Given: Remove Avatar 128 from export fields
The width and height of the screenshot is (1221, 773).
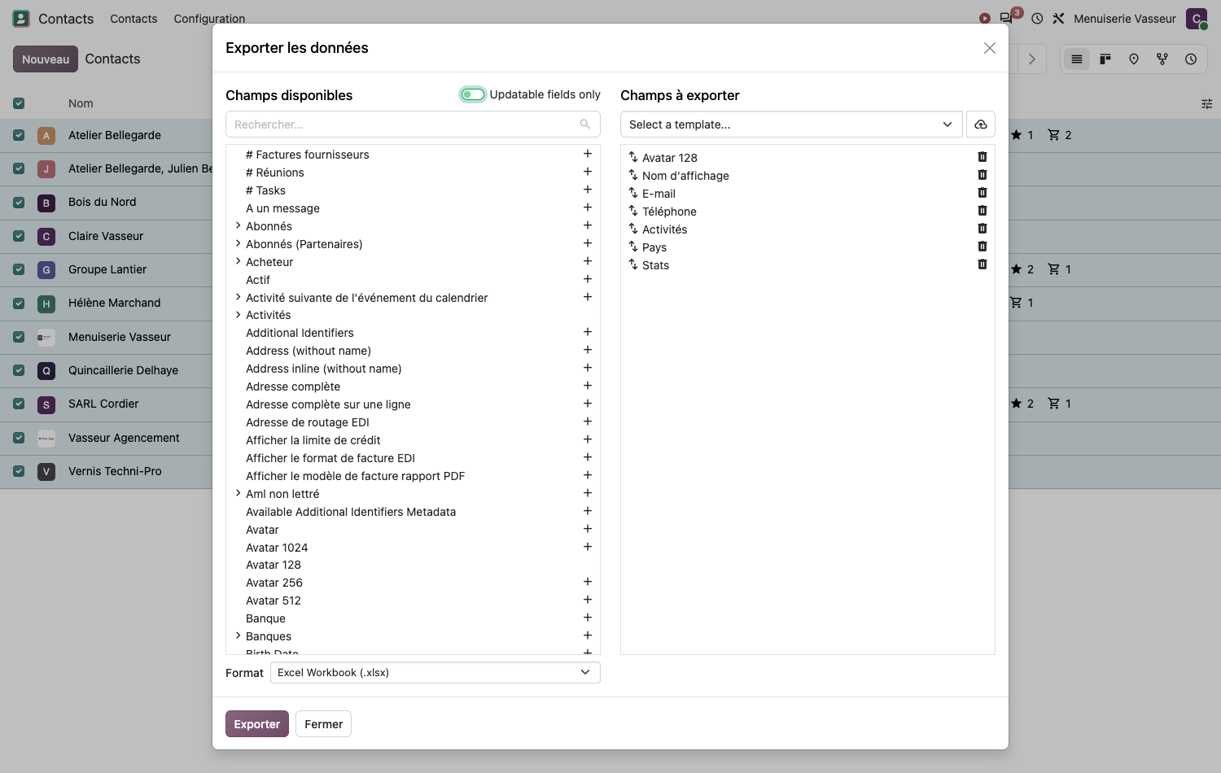Looking at the screenshot, I should pos(982,157).
